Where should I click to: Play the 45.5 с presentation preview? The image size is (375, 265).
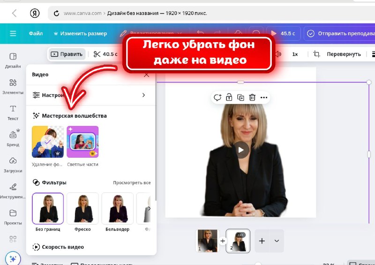pyautogui.click(x=283, y=33)
